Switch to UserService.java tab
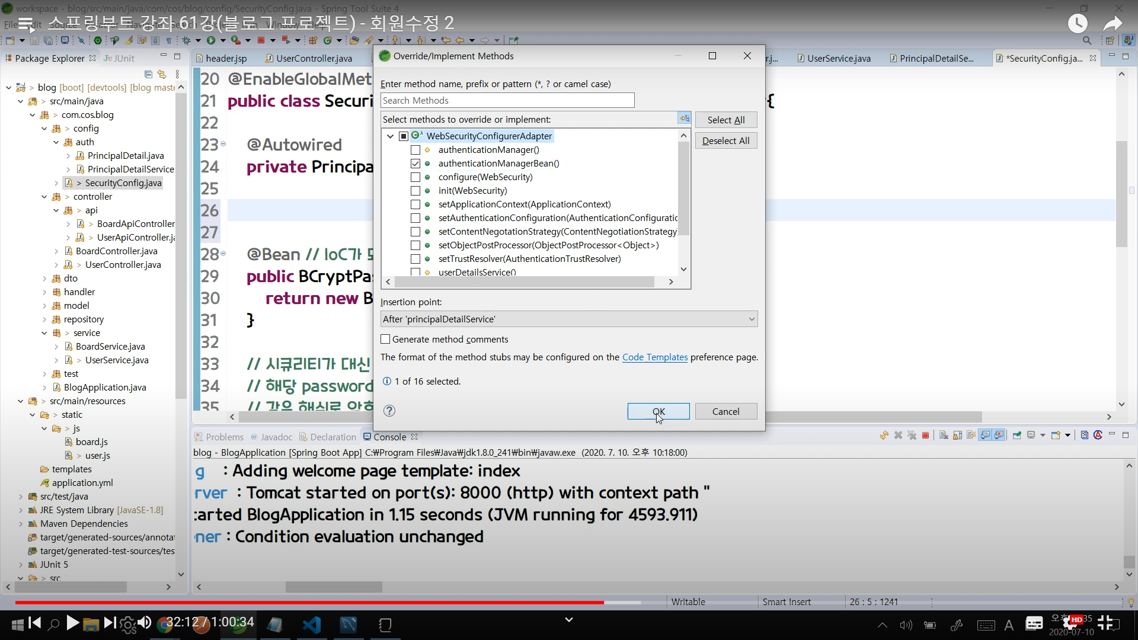 point(834,58)
